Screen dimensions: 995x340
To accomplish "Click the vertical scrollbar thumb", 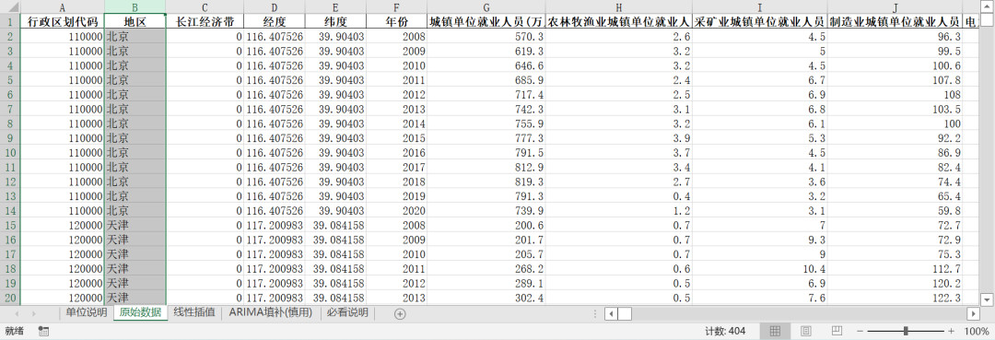I will [x=987, y=19].
